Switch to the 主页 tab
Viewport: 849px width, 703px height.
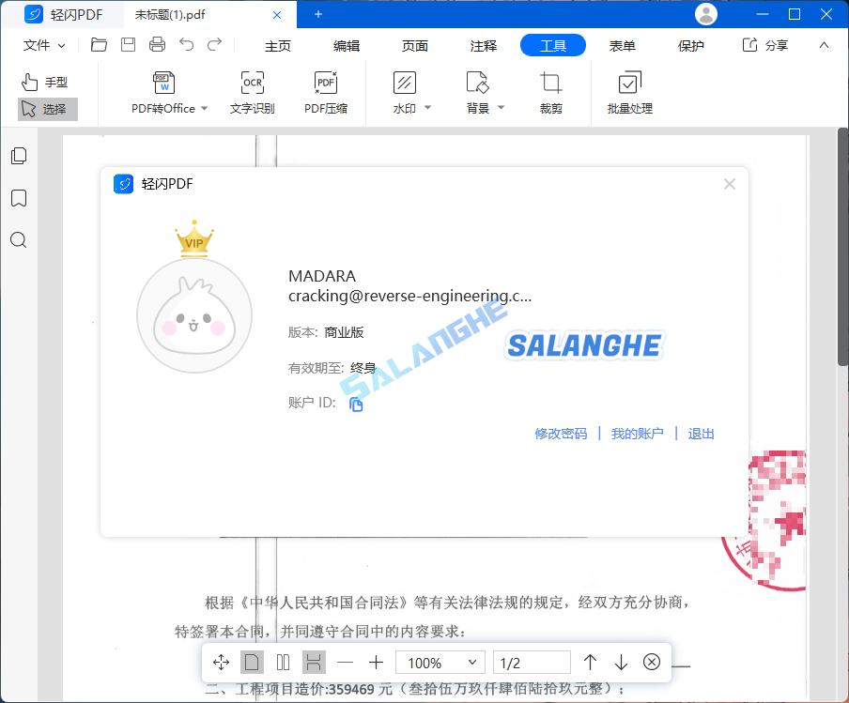coord(278,45)
